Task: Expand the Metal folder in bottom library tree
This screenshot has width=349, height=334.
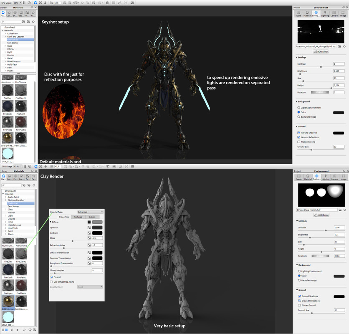Action: click(x=6, y=222)
